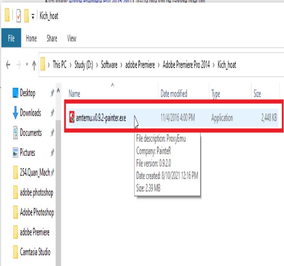Open the recent locations dropdown arrow

[x=27, y=64]
